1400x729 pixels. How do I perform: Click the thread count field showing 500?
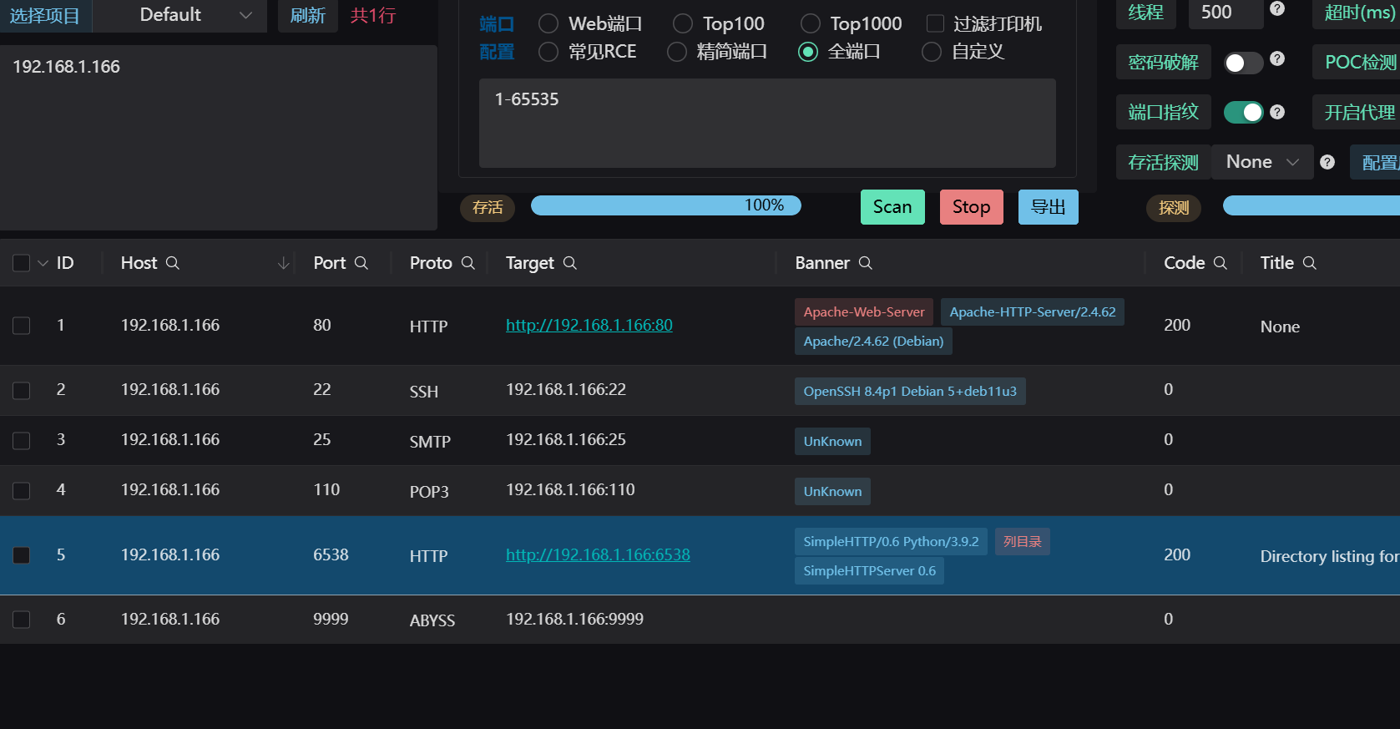click(1226, 13)
